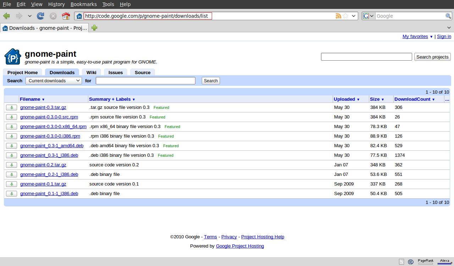Viewport: 454px width, 266px height.
Task: Bookmark this page with the star icon
Action: (345, 16)
